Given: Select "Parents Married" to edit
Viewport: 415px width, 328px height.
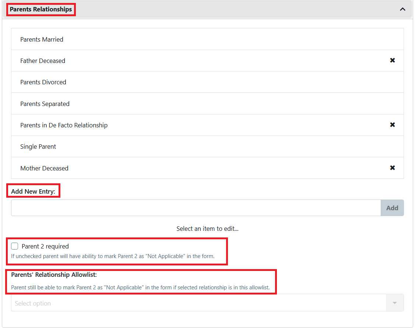Looking at the screenshot, I should pos(42,39).
